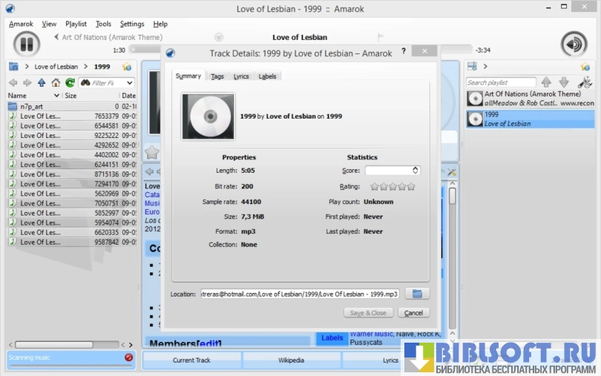Navigate up one folder level
The image size is (601, 376).
42,82
